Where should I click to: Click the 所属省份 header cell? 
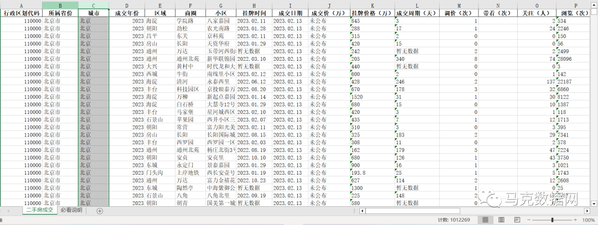point(60,13)
